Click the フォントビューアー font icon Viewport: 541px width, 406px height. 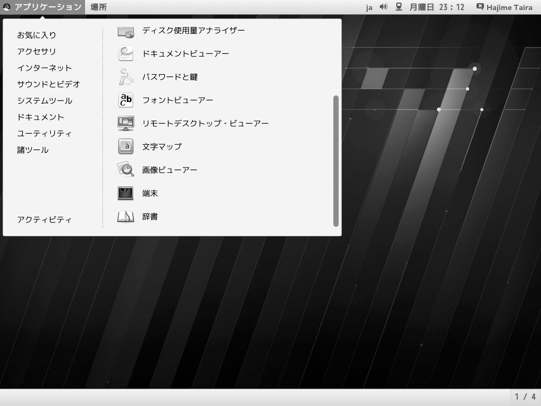coord(126,100)
